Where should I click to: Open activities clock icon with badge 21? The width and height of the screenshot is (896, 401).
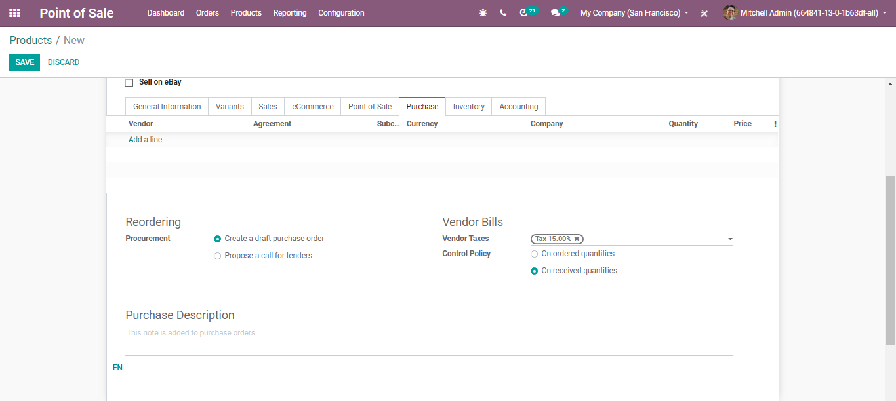coord(524,13)
